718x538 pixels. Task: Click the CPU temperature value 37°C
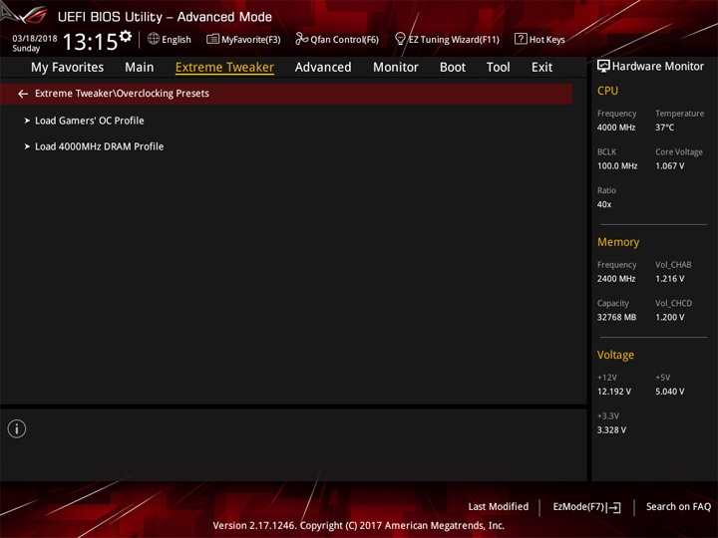pyautogui.click(x=664, y=128)
